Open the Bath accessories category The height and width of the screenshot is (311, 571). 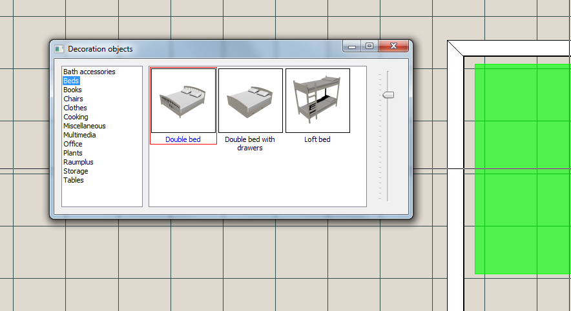coord(89,72)
